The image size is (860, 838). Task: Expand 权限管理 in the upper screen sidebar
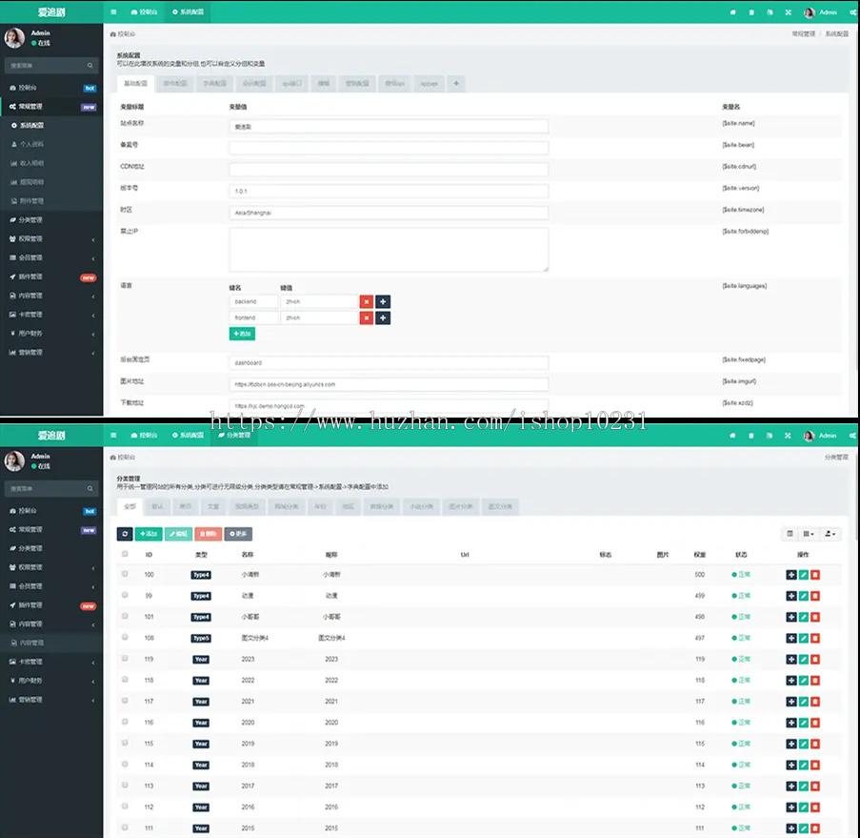tap(51, 239)
